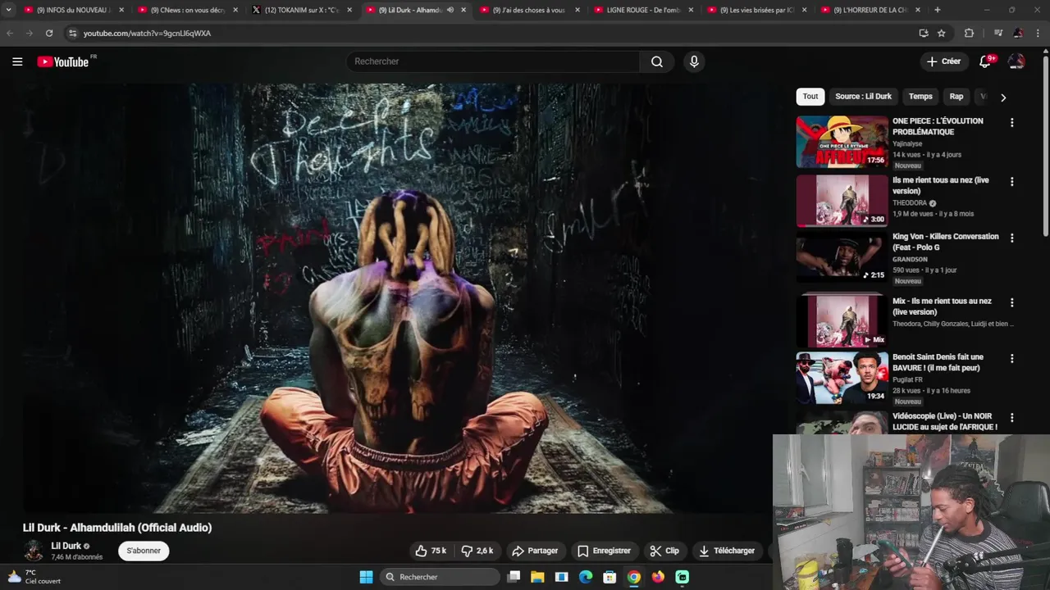Dislike the video with 2,6 k
The height and width of the screenshot is (590, 1050).
click(477, 551)
